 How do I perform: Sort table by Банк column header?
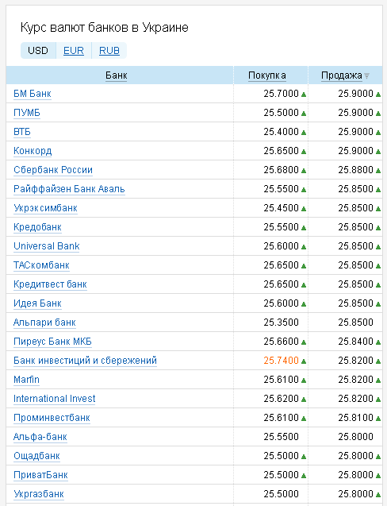117,75
